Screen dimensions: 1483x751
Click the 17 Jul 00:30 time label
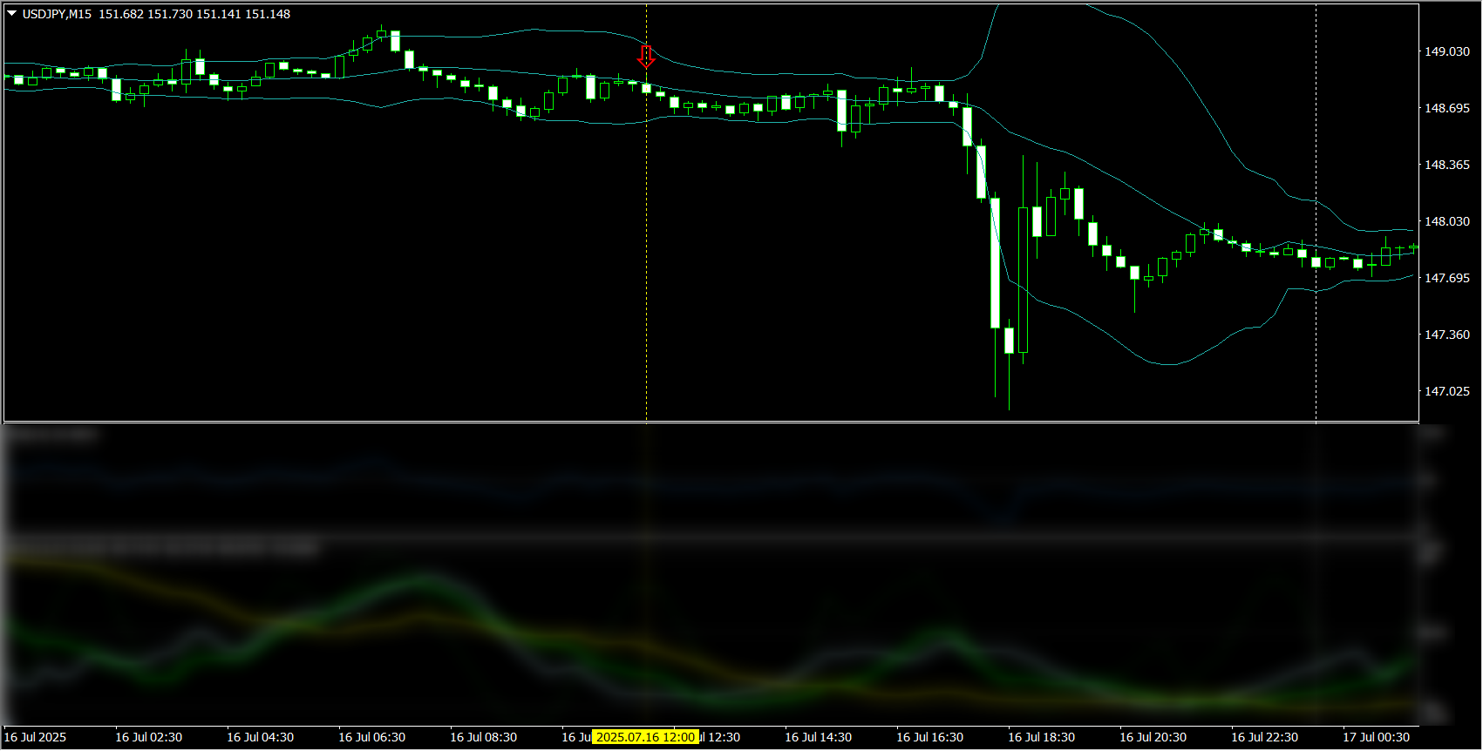tap(1377, 737)
